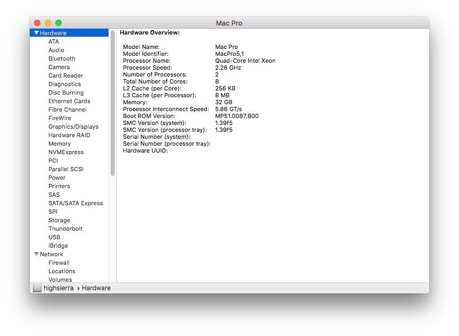Click the 8 MB L3 cache value
The height and width of the screenshot is (336, 459).
pyautogui.click(x=222, y=95)
